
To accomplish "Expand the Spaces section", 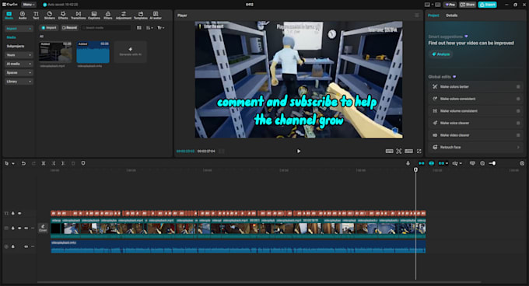I will pos(30,72).
